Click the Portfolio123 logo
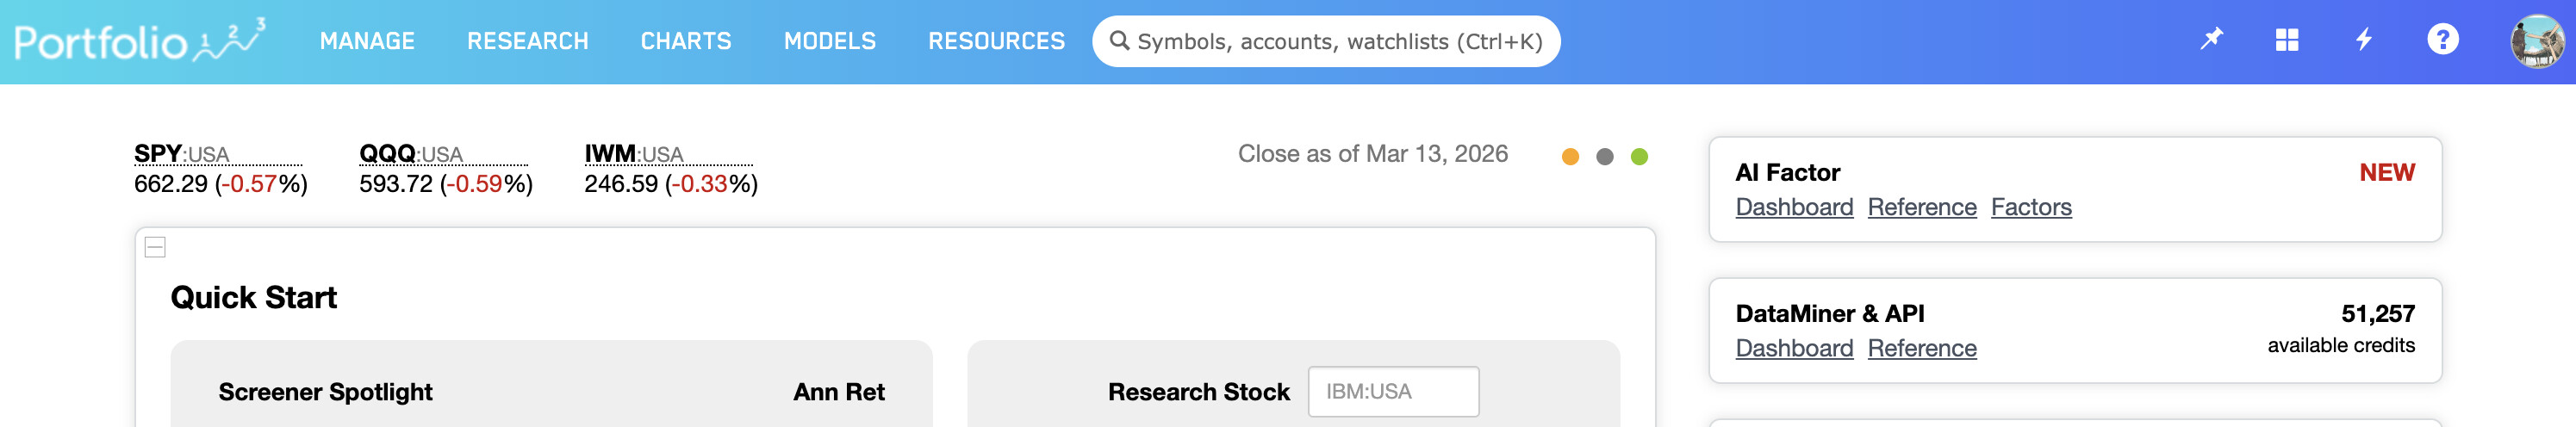The height and width of the screenshot is (427, 2576). pos(139,41)
